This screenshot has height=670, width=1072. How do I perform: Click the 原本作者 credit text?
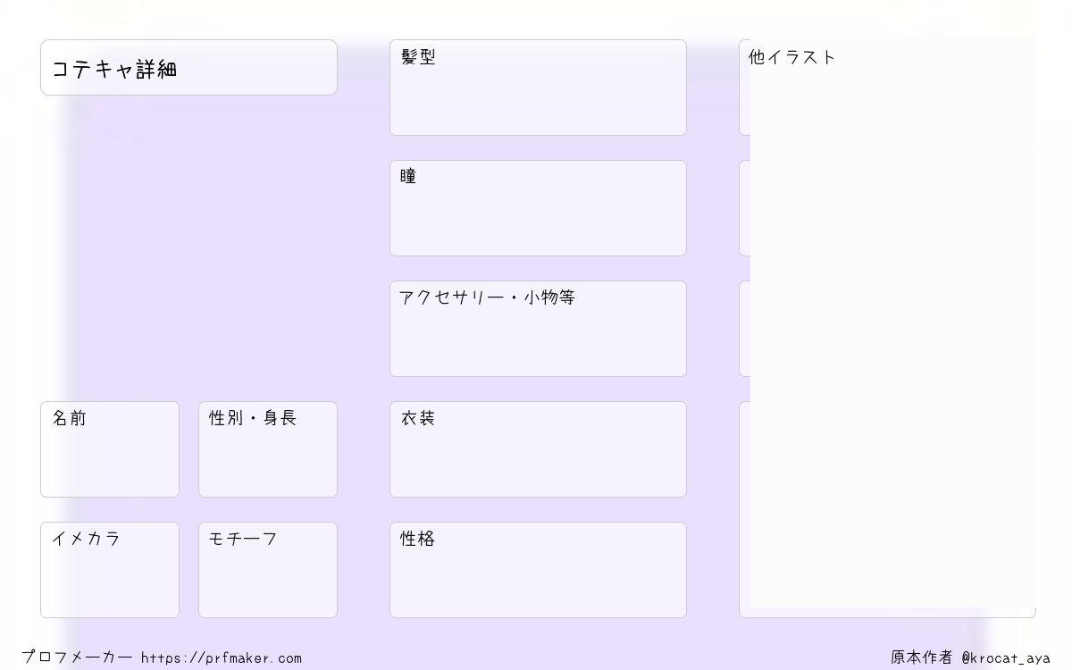pyautogui.click(x=921, y=657)
